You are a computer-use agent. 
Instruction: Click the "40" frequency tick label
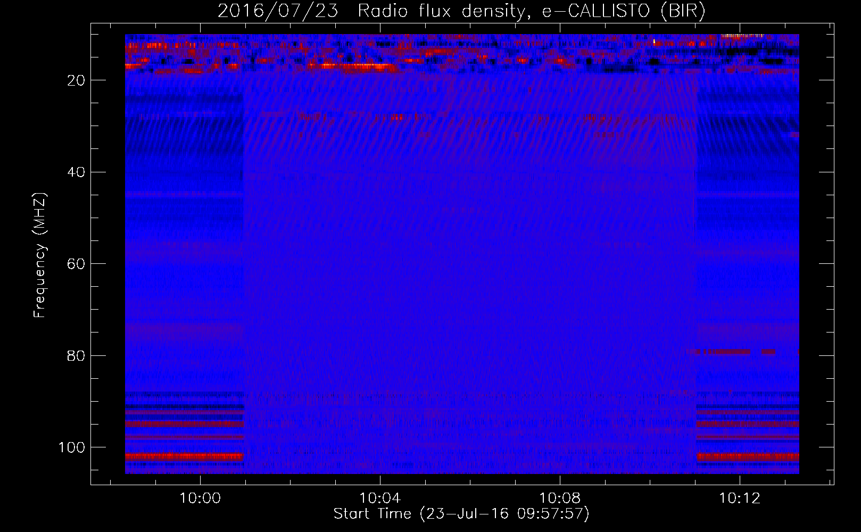77,172
